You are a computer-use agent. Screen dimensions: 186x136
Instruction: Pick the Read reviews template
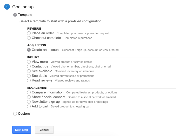point(29,80)
